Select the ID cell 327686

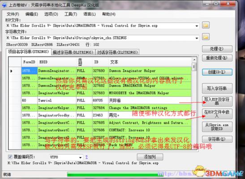(x=100, y=130)
